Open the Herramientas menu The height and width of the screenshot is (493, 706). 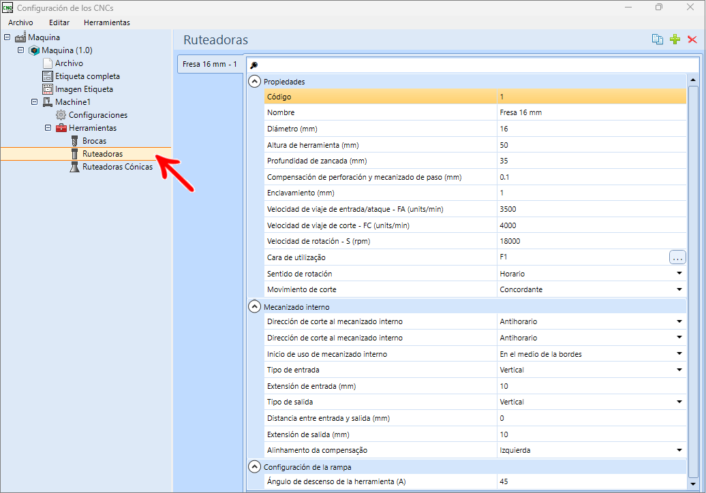tap(107, 22)
